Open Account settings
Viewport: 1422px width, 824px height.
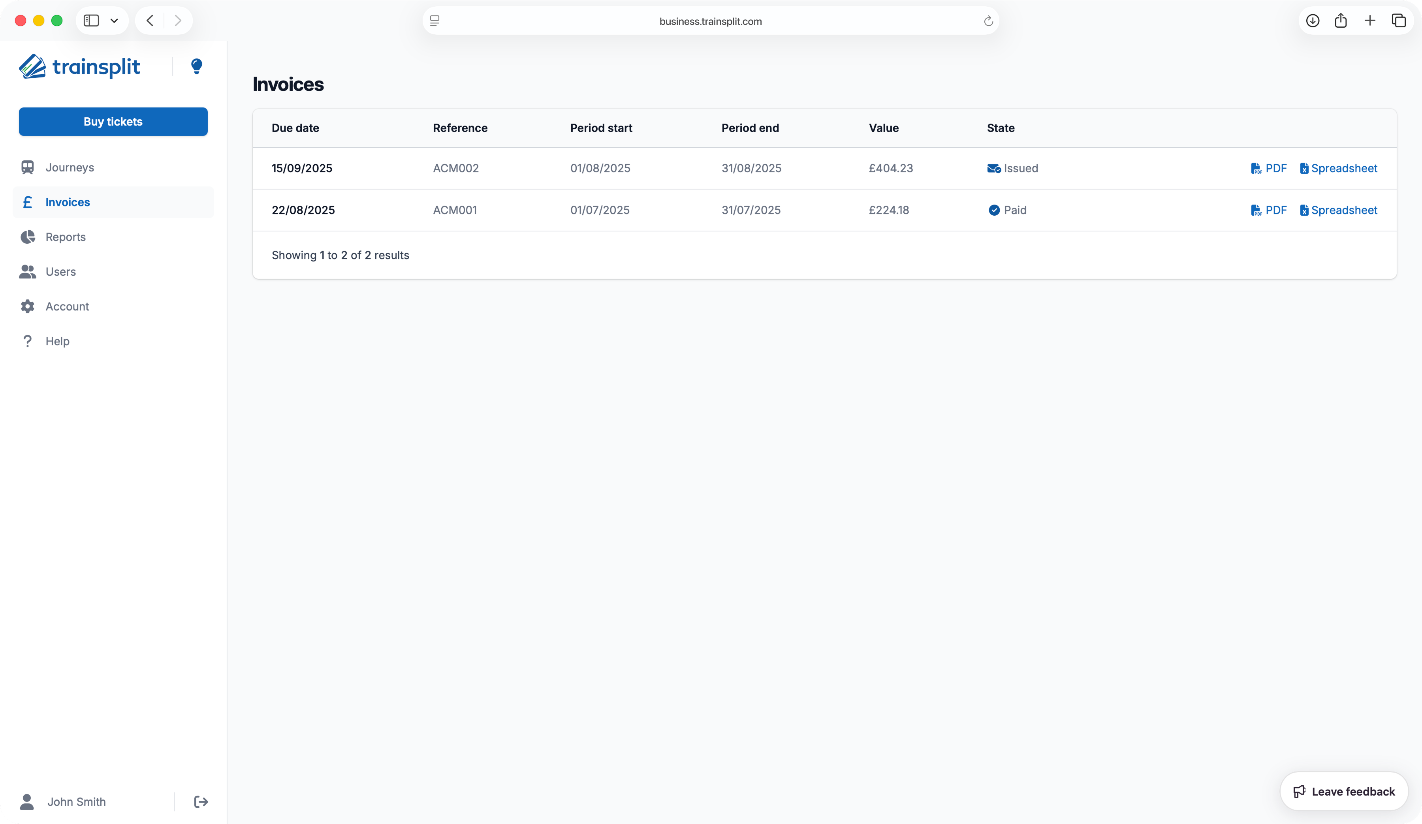tap(67, 307)
